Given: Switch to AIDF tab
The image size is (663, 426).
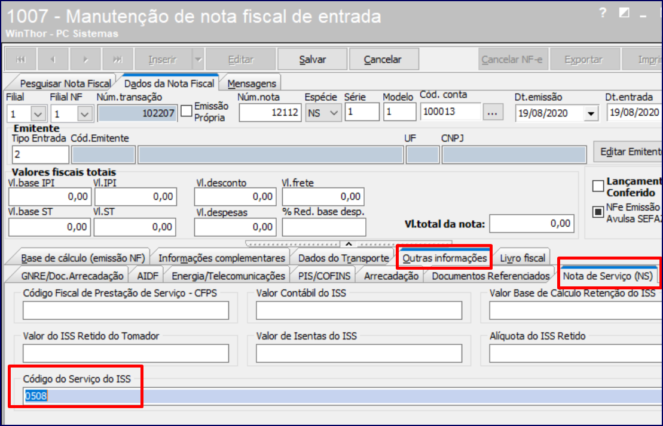Looking at the screenshot, I should click(x=148, y=276).
